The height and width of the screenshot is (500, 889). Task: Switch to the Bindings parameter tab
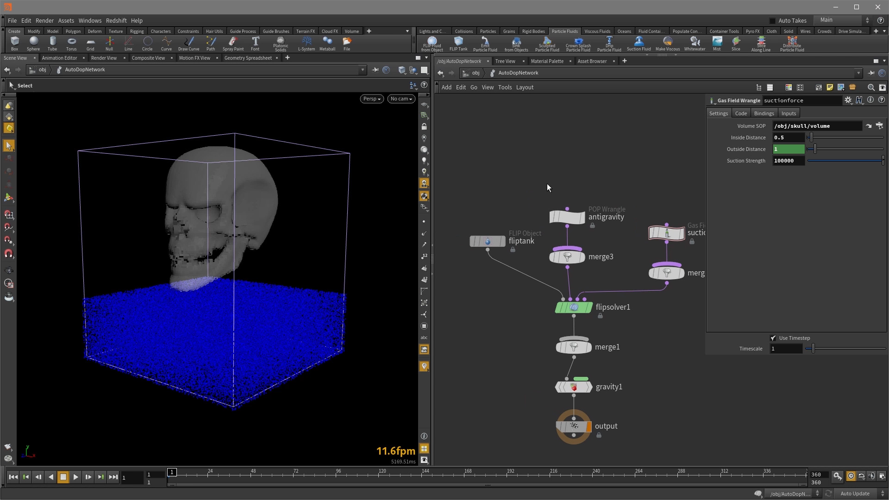(x=764, y=113)
